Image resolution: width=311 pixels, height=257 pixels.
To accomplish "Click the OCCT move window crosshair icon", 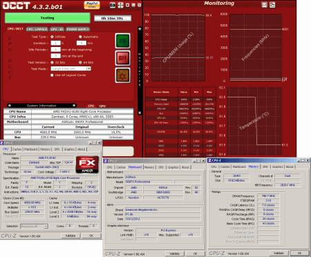I will tap(120, 5).
